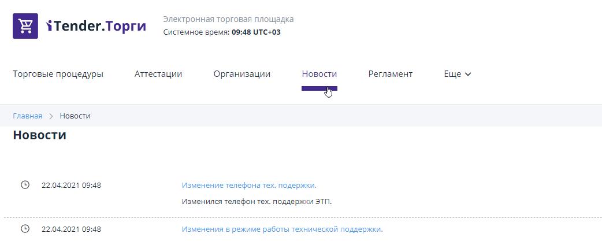
Task: Select the Новости navigation tab
Action: [x=319, y=74]
